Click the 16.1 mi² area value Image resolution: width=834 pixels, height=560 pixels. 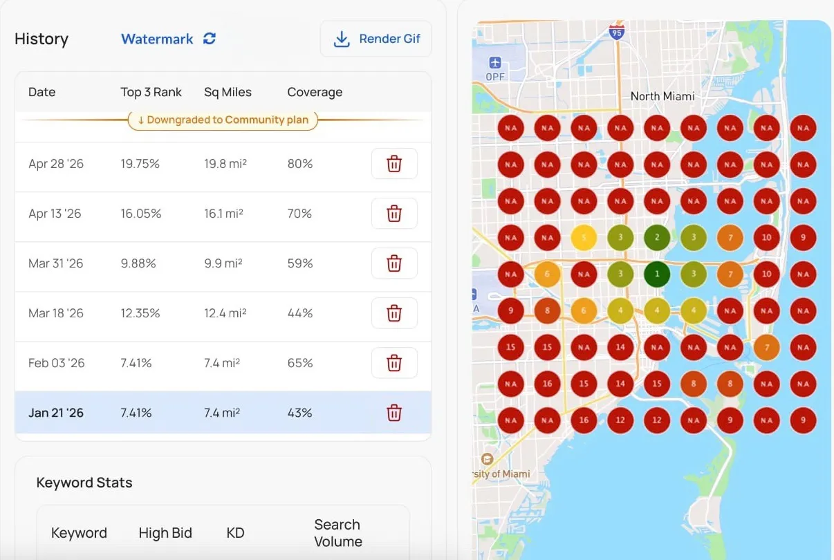click(223, 214)
